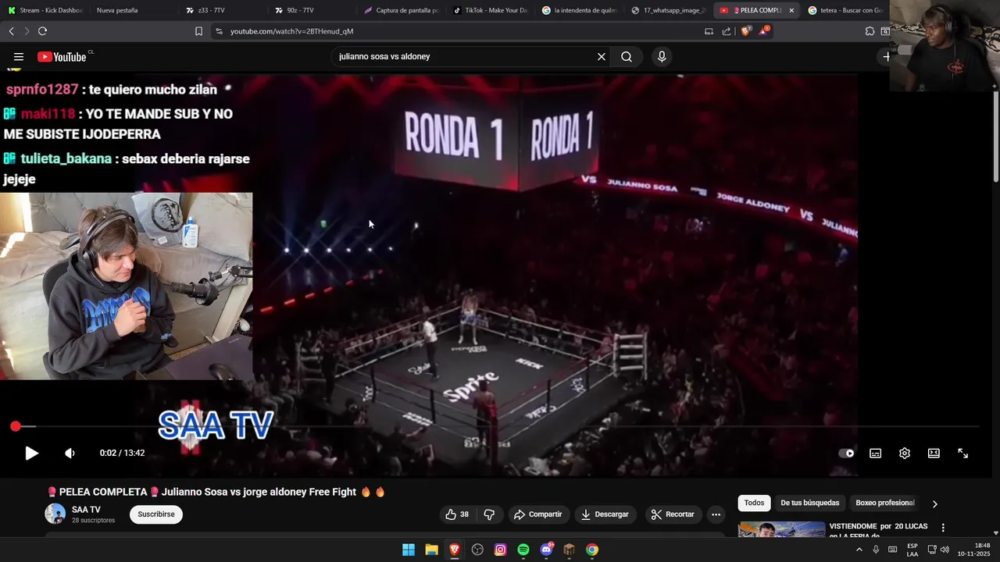
Task: View site information icon in address bar
Action: (x=219, y=31)
